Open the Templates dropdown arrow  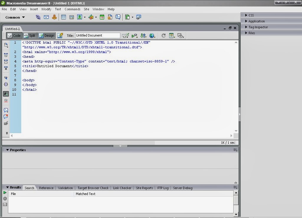132,17
